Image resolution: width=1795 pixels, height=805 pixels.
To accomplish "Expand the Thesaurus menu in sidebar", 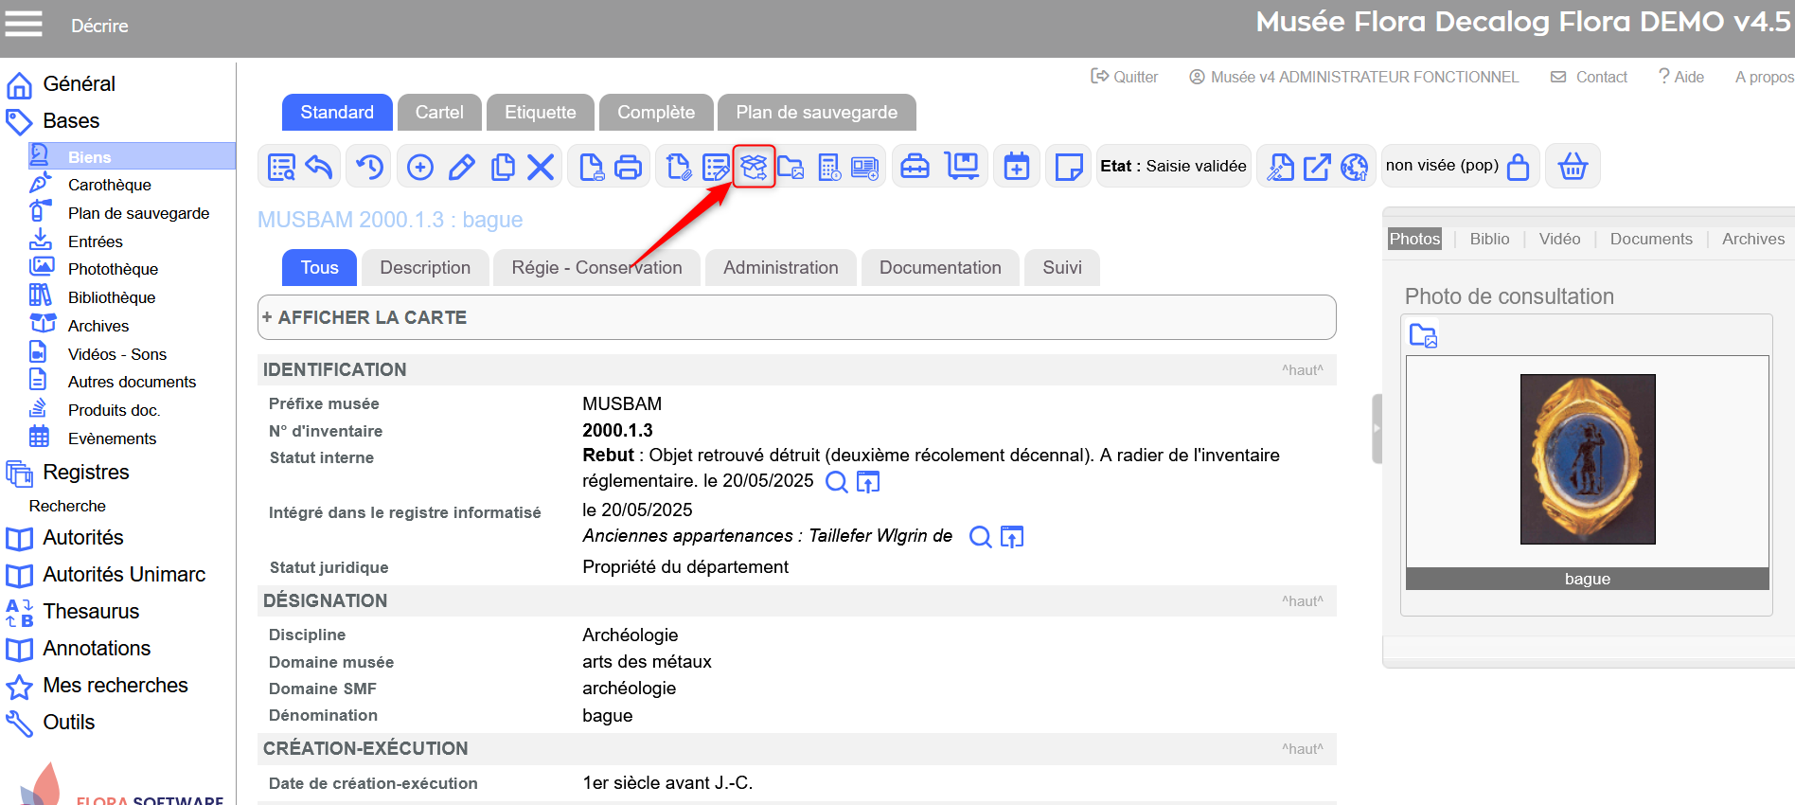I will click(x=91, y=612).
